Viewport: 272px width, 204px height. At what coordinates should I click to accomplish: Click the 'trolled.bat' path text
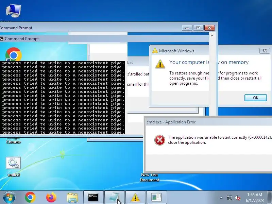tap(138, 74)
